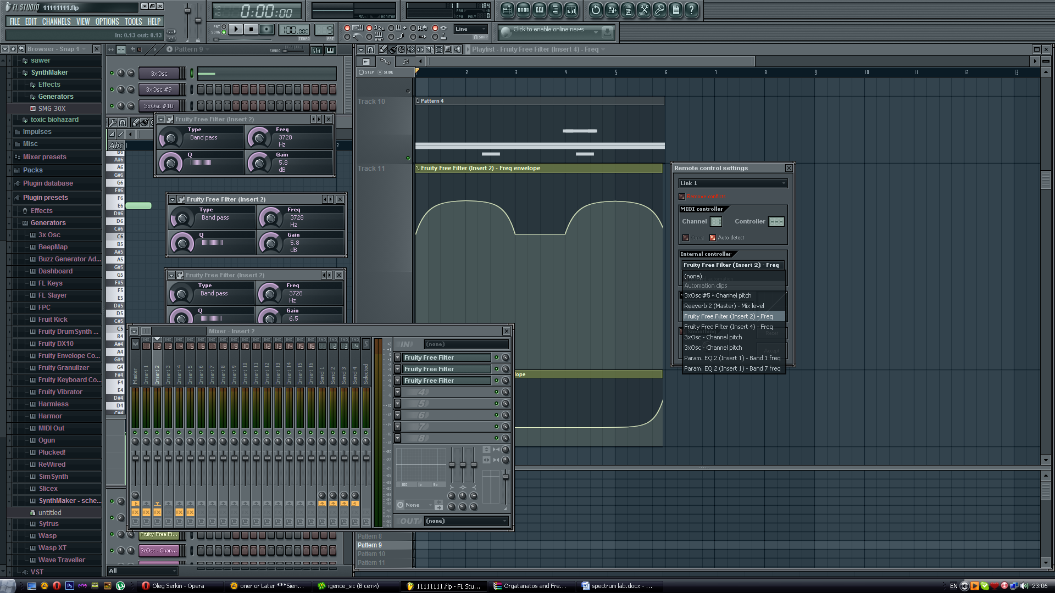
Task: Open the project info (document) icon
Action: [x=675, y=9]
